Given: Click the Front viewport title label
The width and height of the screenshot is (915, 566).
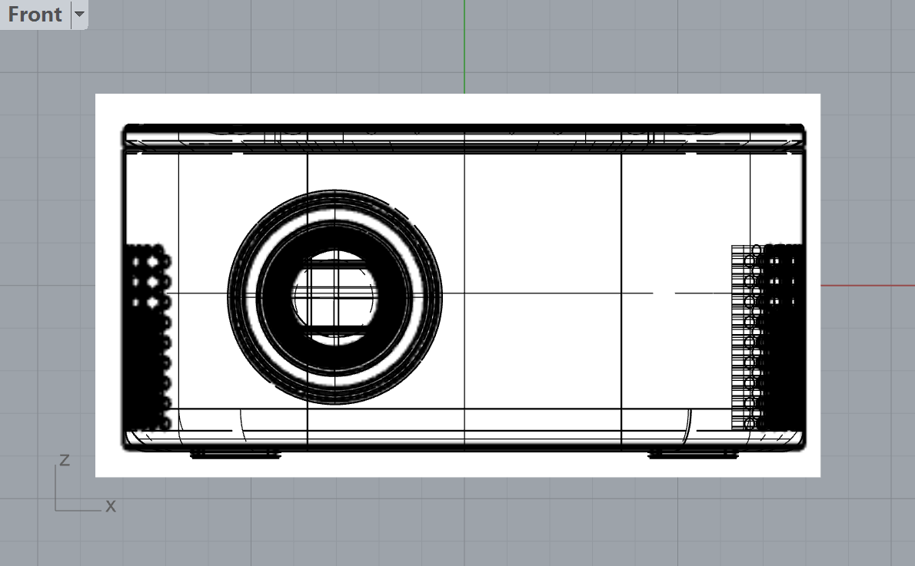Looking at the screenshot, I should pyautogui.click(x=35, y=15).
